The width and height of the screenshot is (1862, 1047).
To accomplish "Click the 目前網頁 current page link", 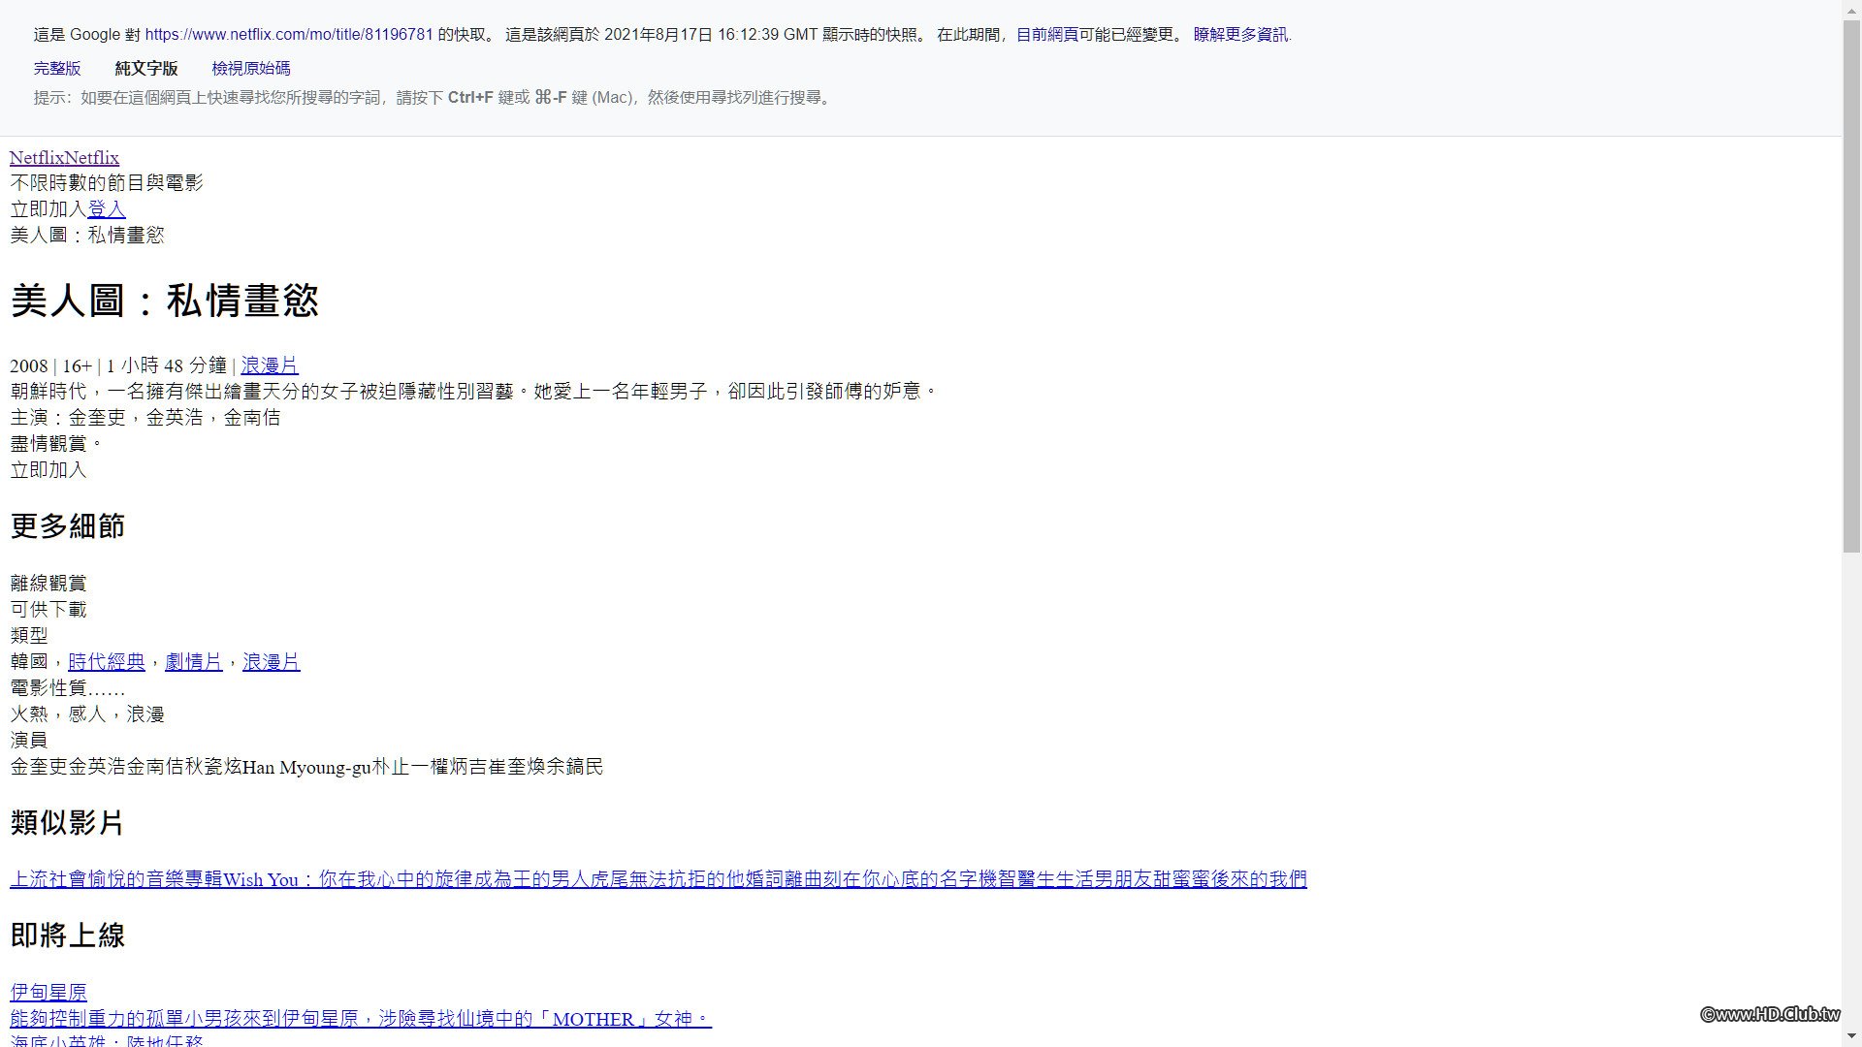I will [x=1046, y=35].
